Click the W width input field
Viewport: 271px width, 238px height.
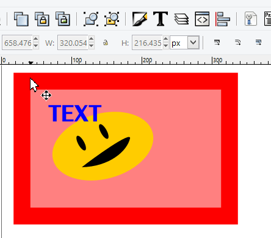[x=73, y=43]
